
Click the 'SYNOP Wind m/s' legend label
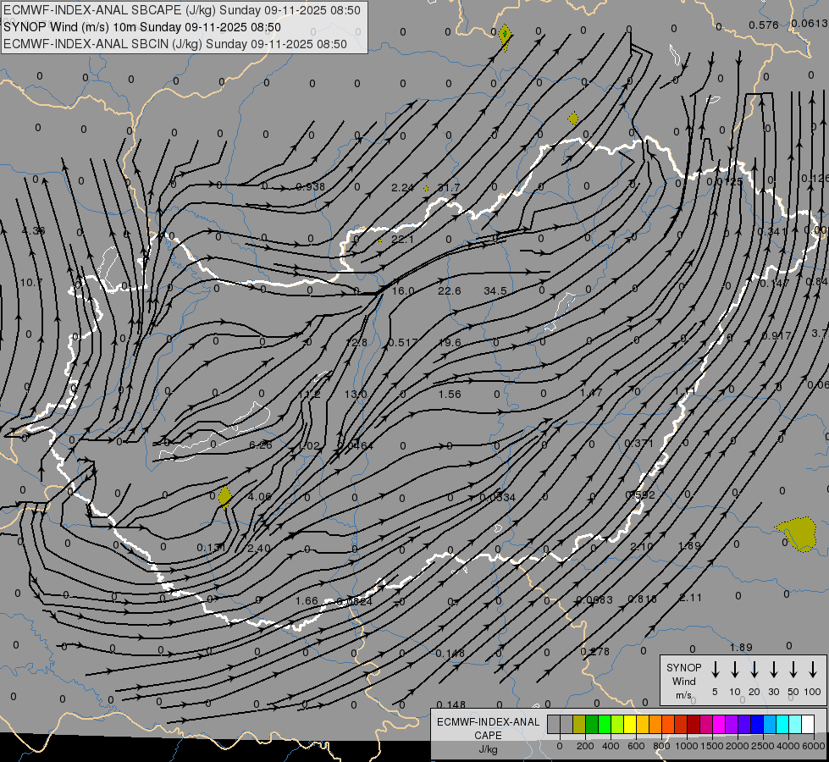pos(683,681)
